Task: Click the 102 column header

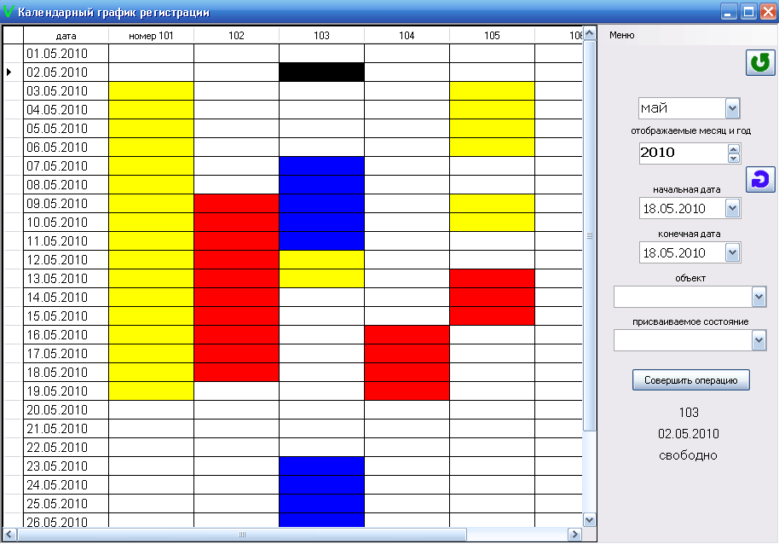Action: pyautogui.click(x=236, y=36)
